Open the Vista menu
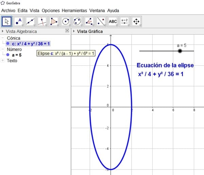The height and width of the screenshot is (175, 204). [x=34, y=11]
